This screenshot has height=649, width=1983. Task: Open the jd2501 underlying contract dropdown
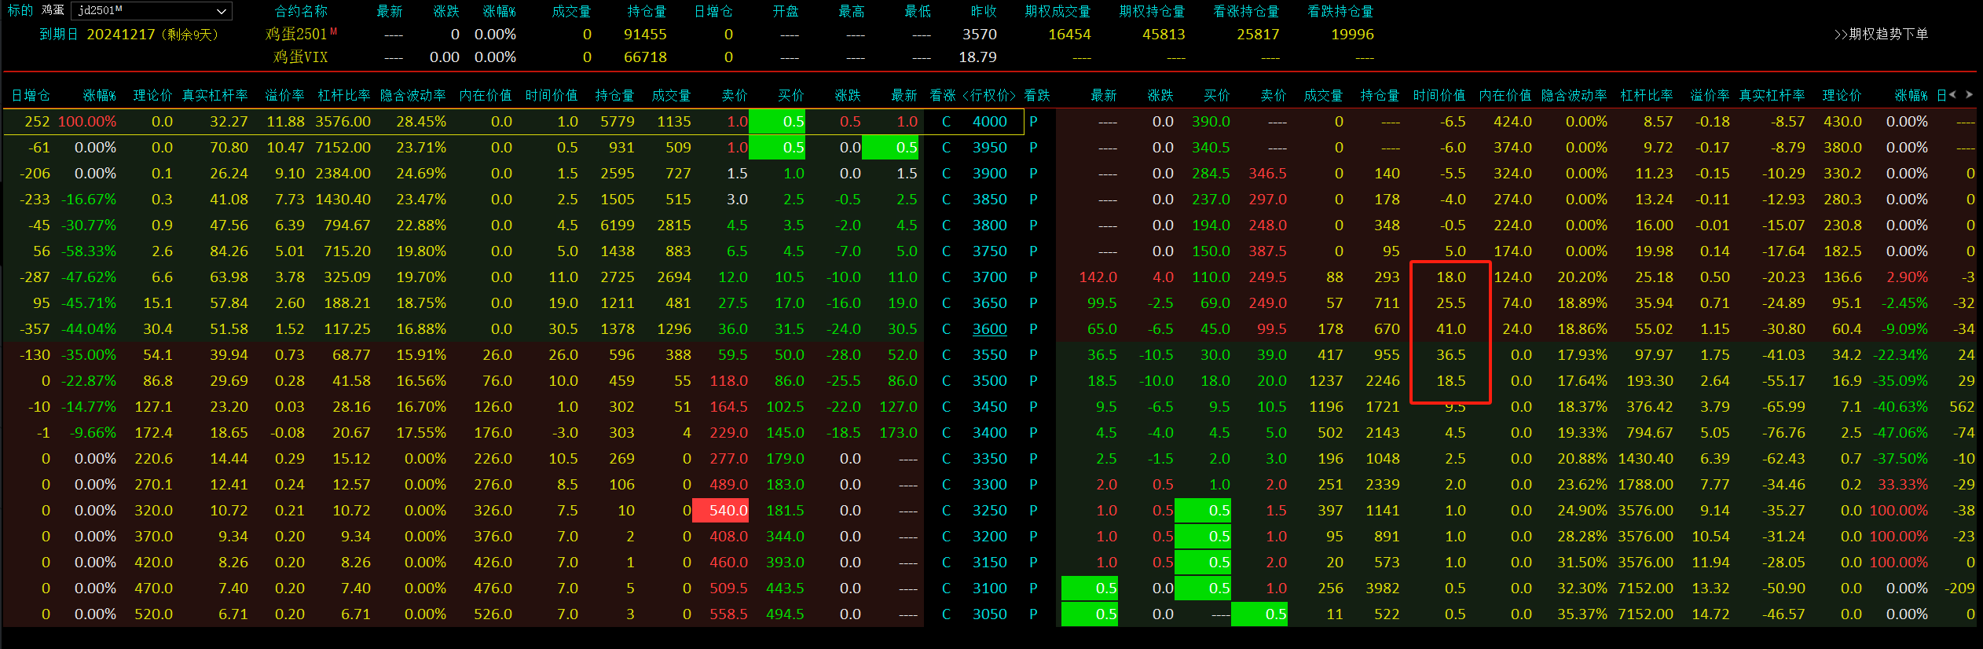222,11
